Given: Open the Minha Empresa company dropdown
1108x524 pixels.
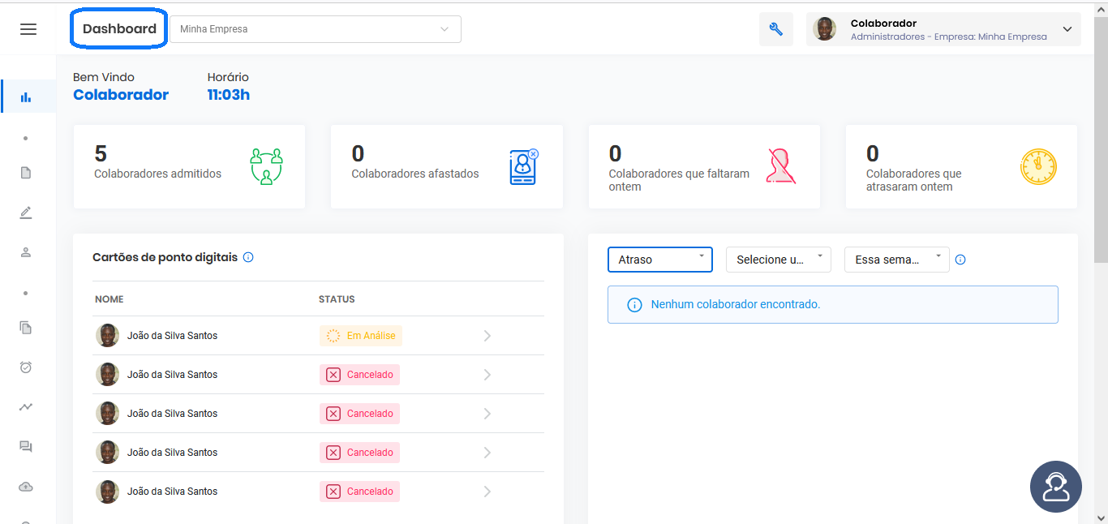Looking at the screenshot, I should (316, 29).
